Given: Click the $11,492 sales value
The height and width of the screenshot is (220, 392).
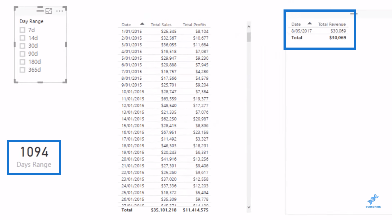Looking at the screenshot, I should tap(169, 139).
